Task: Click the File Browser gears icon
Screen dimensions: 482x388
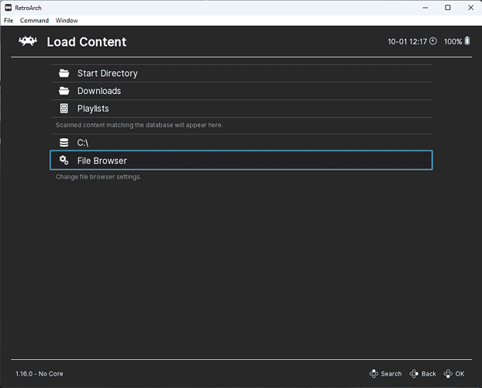Action: tap(64, 161)
